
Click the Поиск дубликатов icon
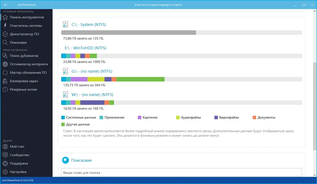(5, 56)
